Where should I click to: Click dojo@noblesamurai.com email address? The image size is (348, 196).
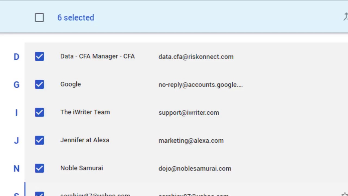pyautogui.click(x=195, y=169)
